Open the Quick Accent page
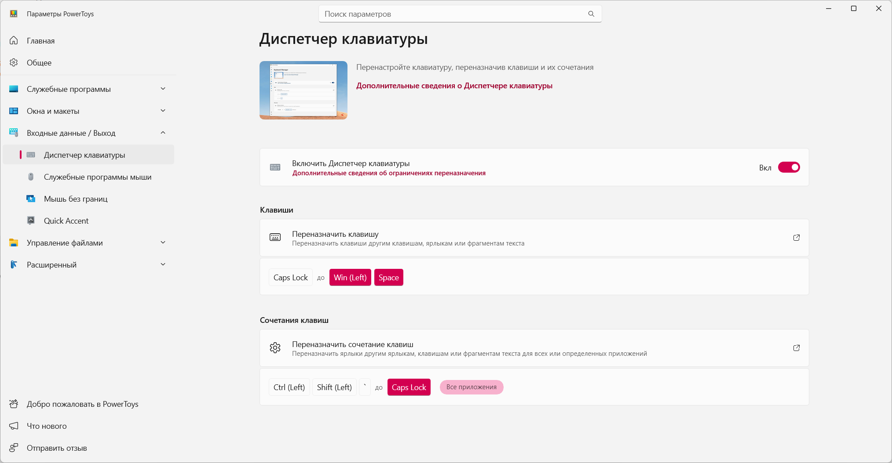 [88, 221]
